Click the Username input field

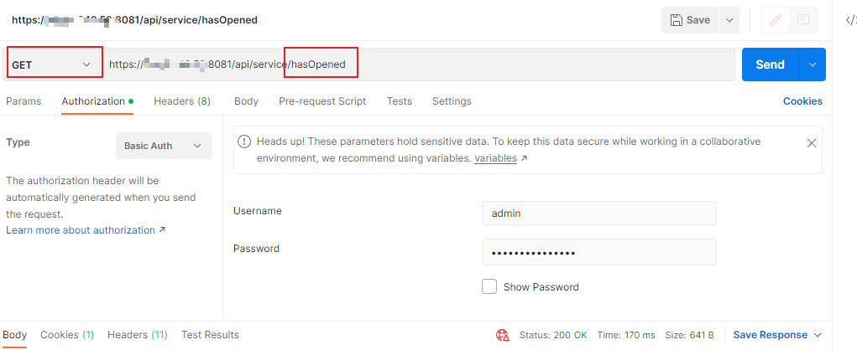click(x=598, y=214)
